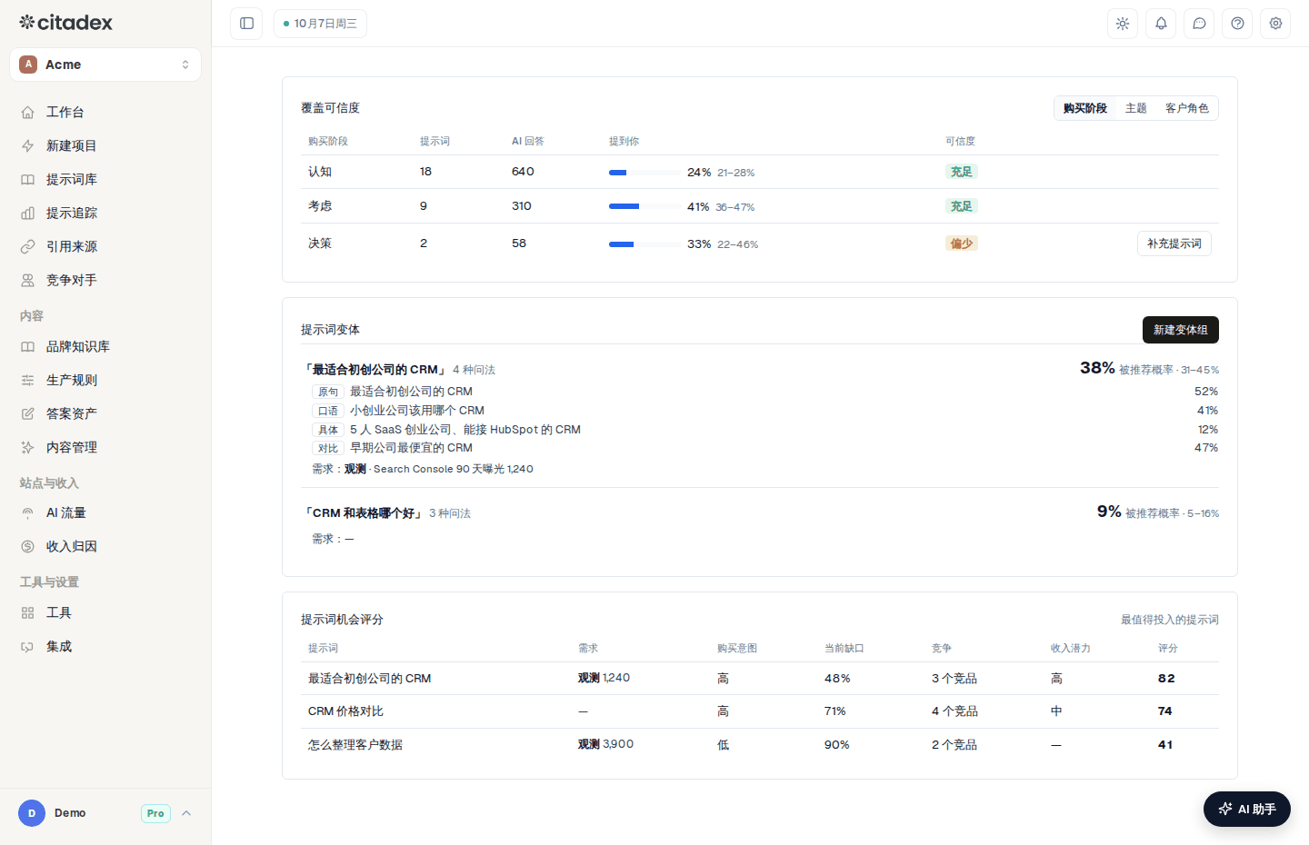Screen dimensions: 1309x845
Task: Click the 小创业公司该用哪个 CRM variant
Action: [x=417, y=411]
